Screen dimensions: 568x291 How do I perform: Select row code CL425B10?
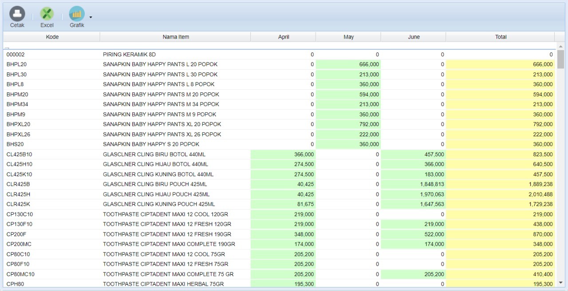click(20, 154)
